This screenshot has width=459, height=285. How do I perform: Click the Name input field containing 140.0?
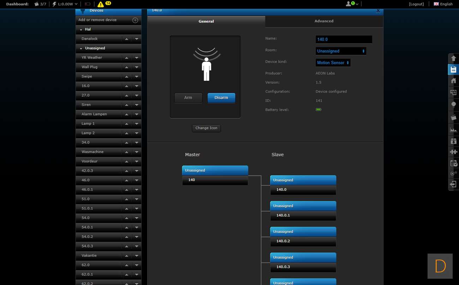point(344,40)
